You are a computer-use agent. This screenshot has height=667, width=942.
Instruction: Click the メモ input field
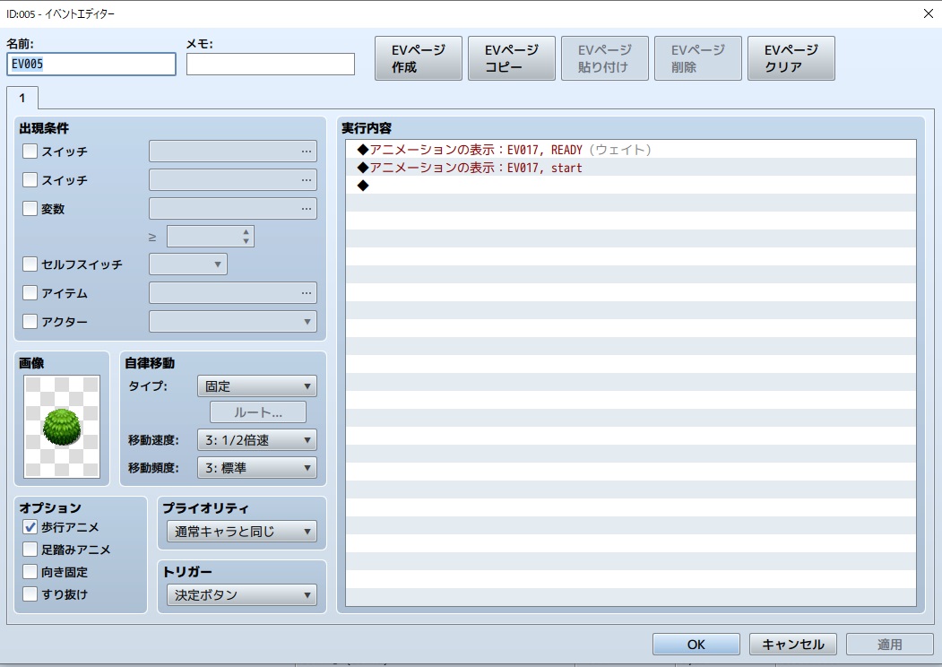tap(271, 64)
